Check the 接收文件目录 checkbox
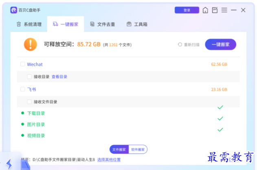Screen dimensions: 257x170 (x=29, y=102)
